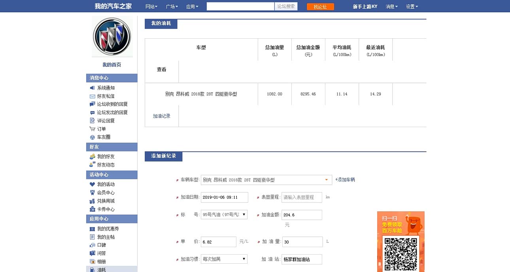Click the +添加车辆 add vehicle link
510x272 pixels.
tap(345, 180)
